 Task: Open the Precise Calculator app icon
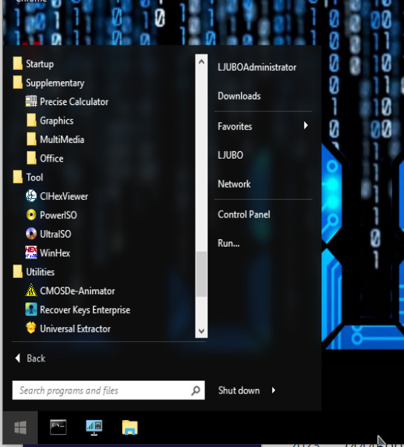(31, 101)
